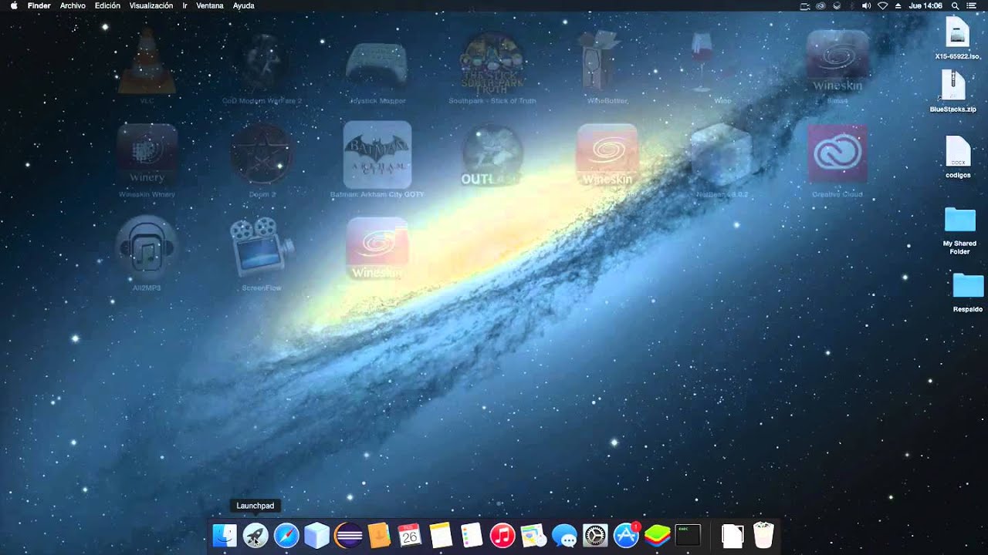
Task: Launch CoD Modern Warfare 2 from Launchpad
Action: [x=262, y=61]
